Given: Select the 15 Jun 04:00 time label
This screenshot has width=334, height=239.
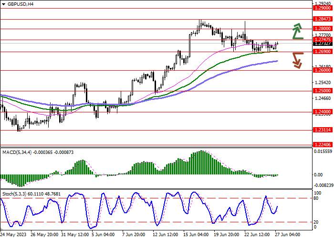Looking at the screenshot, I should point(196,235).
